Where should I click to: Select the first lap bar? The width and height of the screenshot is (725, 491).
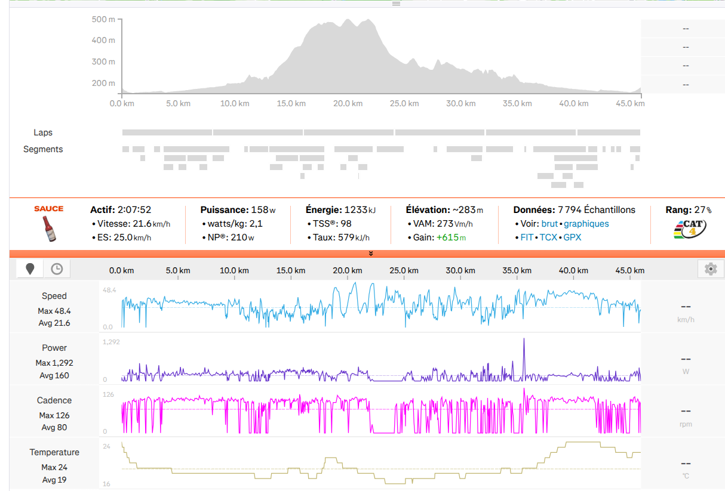click(167, 132)
